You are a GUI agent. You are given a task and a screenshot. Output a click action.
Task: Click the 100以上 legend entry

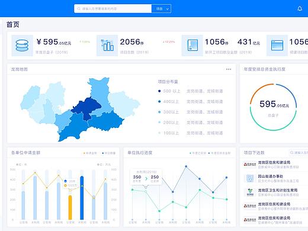(190, 133)
